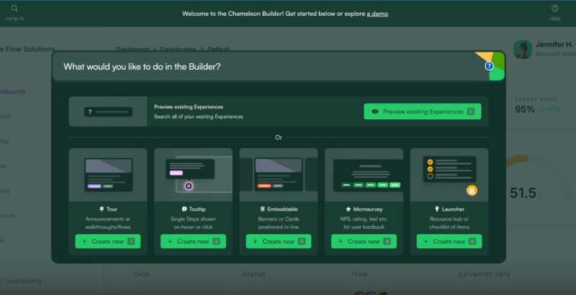Click the Jump to search icon
The image size is (576, 295).
coord(14,8)
